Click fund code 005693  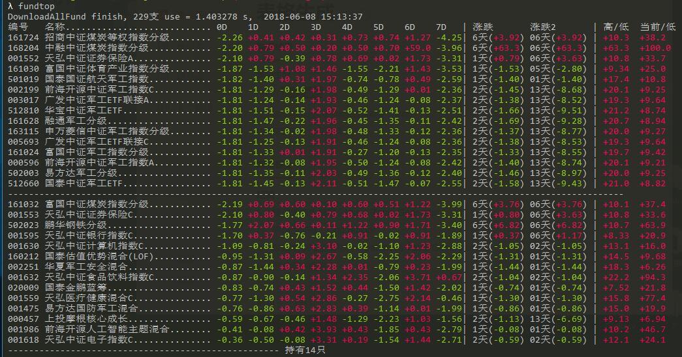click(23, 142)
